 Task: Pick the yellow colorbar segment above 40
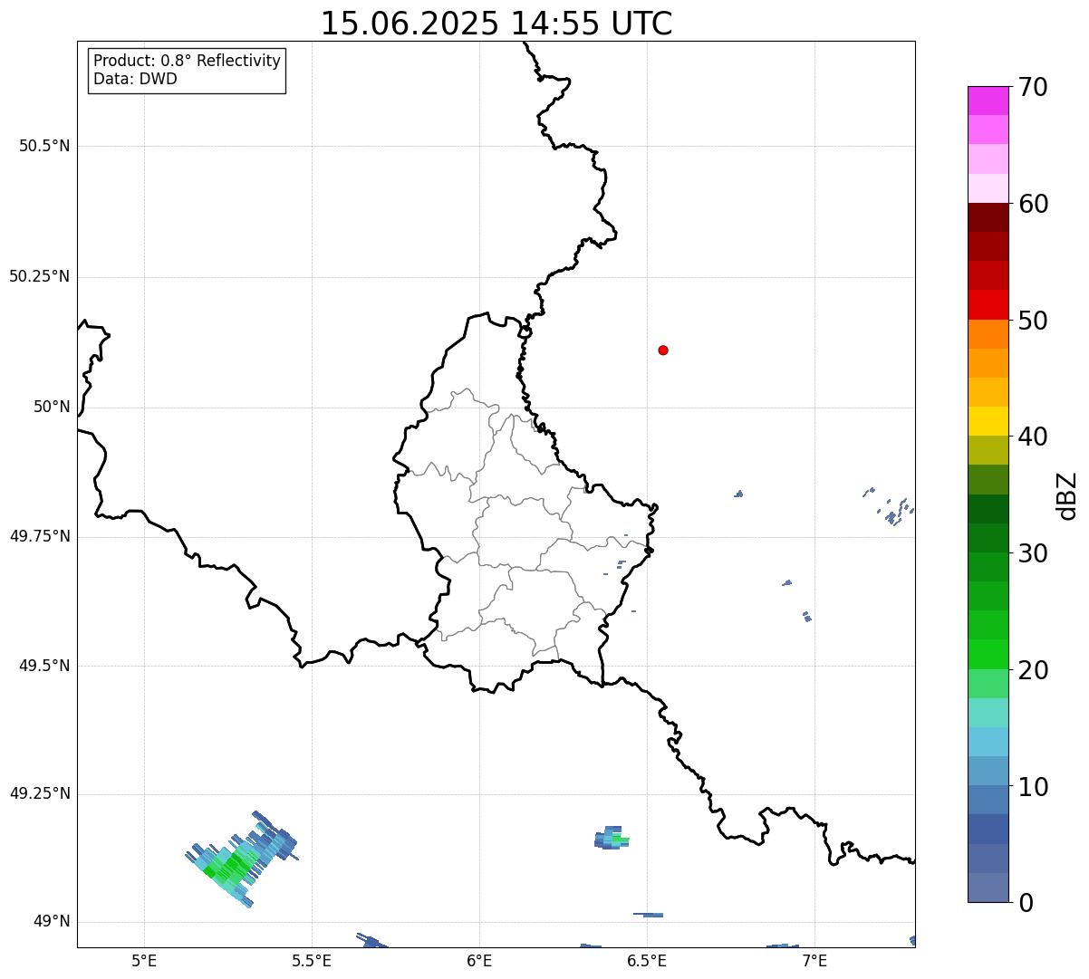point(988,421)
